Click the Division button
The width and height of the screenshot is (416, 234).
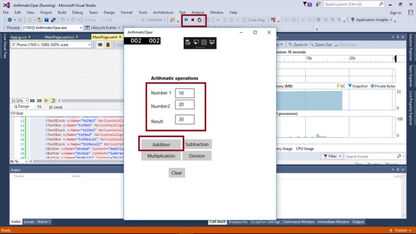197,156
